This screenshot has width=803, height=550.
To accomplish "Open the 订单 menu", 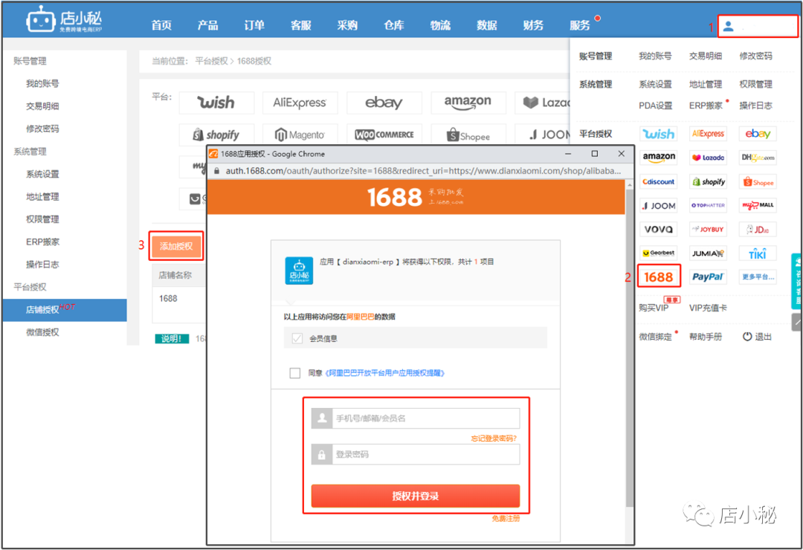I will (254, 25).
